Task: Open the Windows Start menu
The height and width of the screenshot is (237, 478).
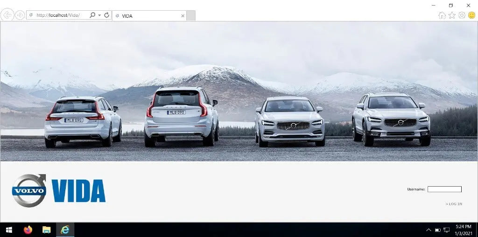Action: coord(8,230)
